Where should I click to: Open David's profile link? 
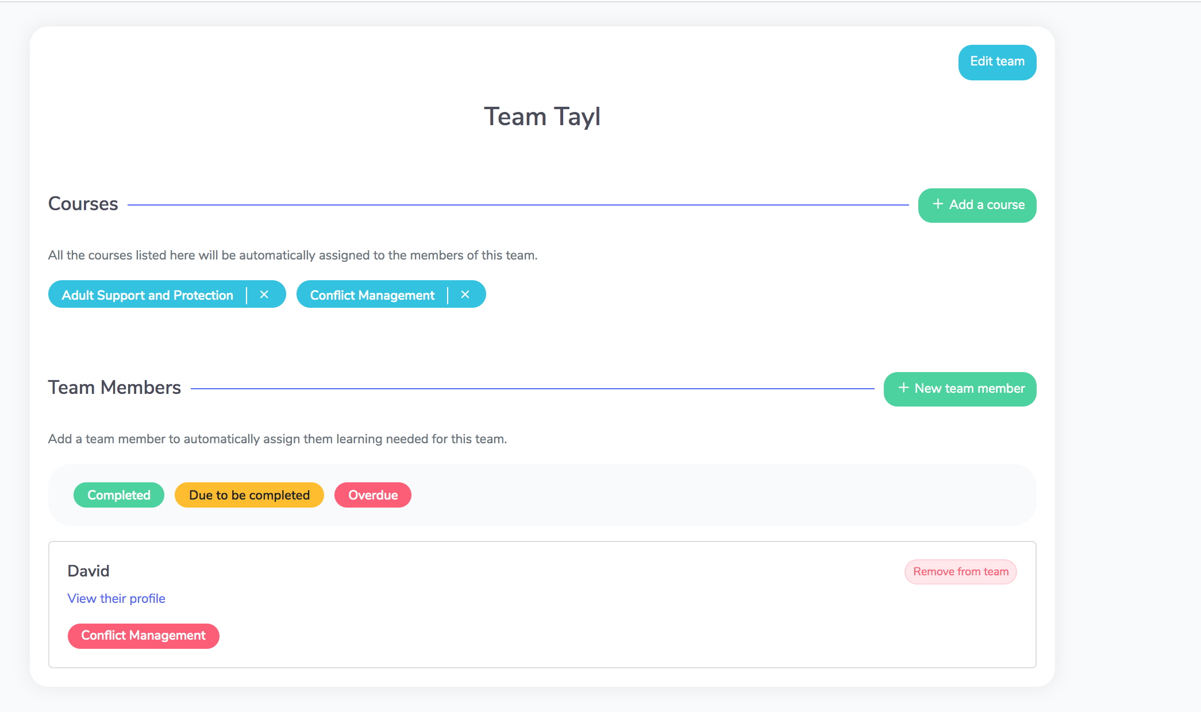[x=116, y=598]
